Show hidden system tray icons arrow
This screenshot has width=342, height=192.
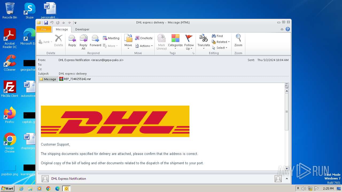point(298,188)
